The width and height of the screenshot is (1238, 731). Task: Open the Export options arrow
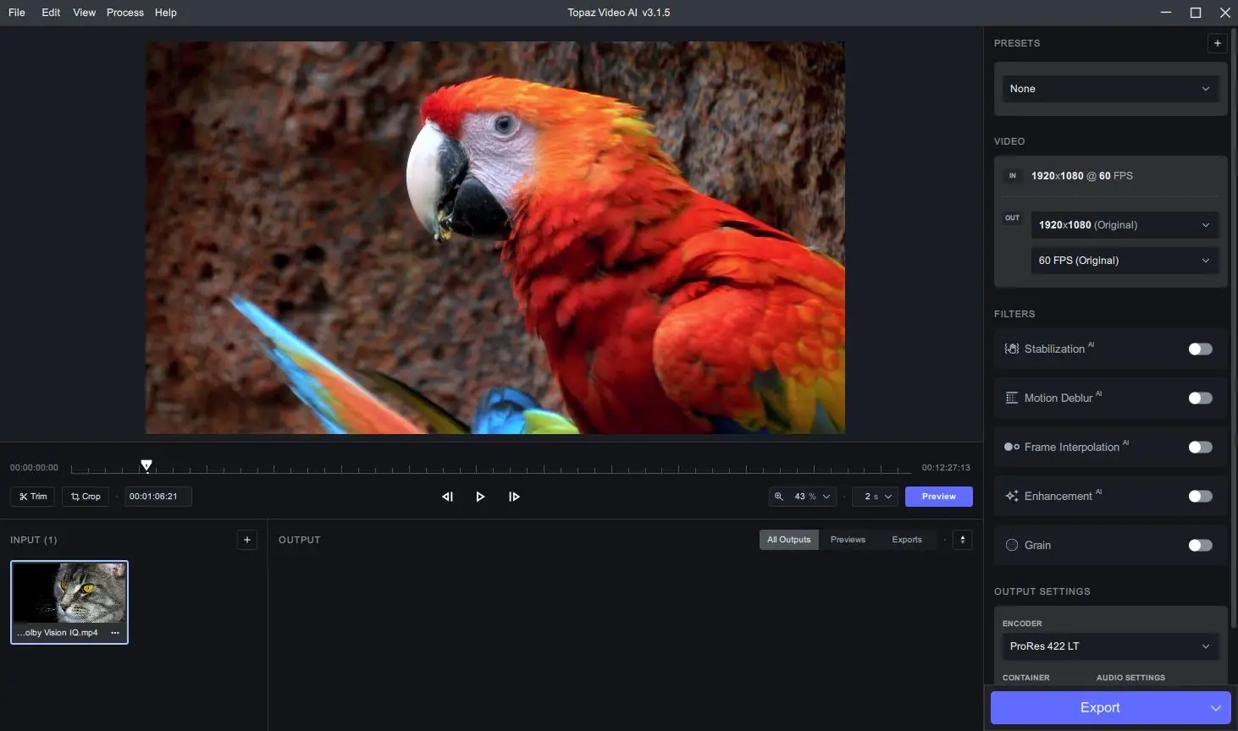[1215, 708]
